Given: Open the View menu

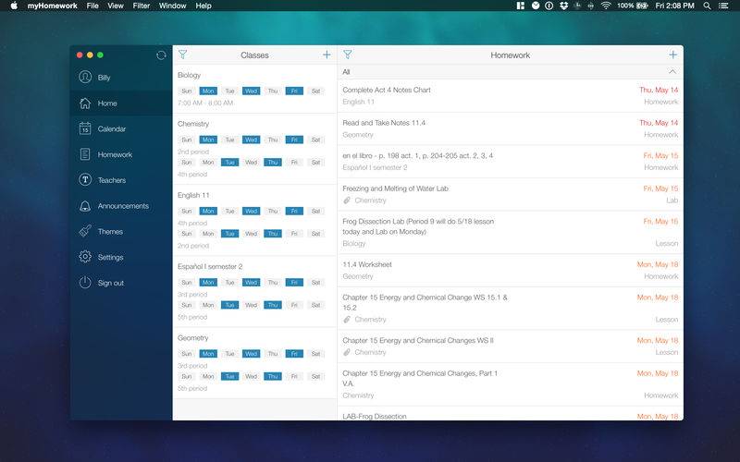Looking at the screenshot, I should point(115,6).
